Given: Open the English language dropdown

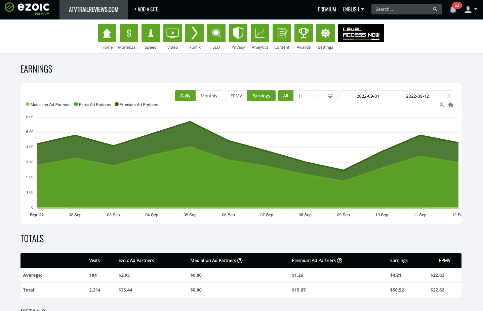Looking at the screenshot, I should point(354,9).
